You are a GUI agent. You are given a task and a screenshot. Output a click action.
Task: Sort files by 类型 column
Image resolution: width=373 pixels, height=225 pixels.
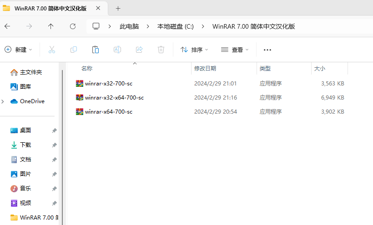pos(265,69)
